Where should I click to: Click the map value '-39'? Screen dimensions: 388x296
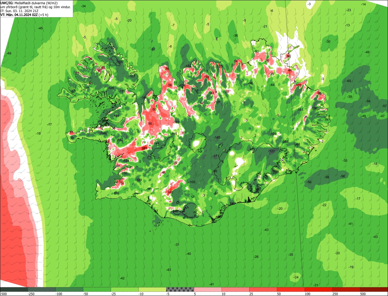pos(350,97)
